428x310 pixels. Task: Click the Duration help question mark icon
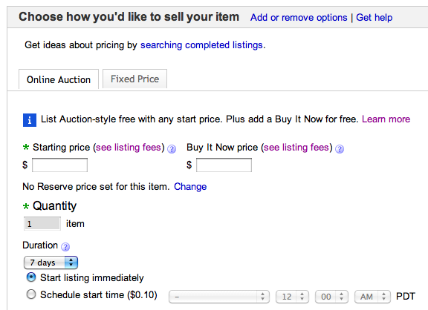tap(65, 247)
